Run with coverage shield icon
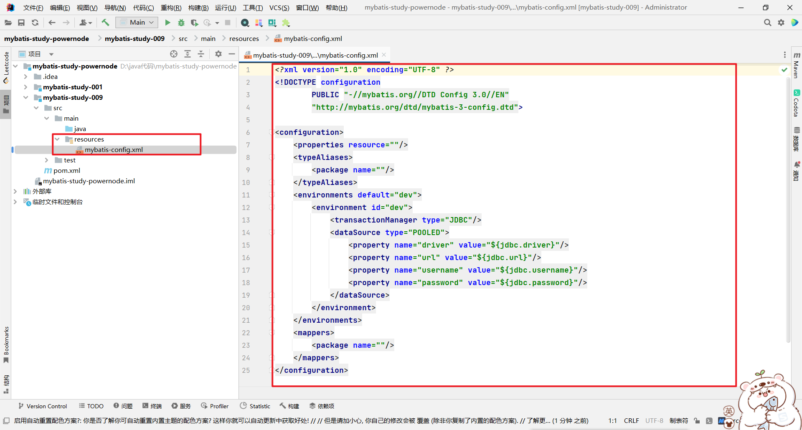 (194, 23)
